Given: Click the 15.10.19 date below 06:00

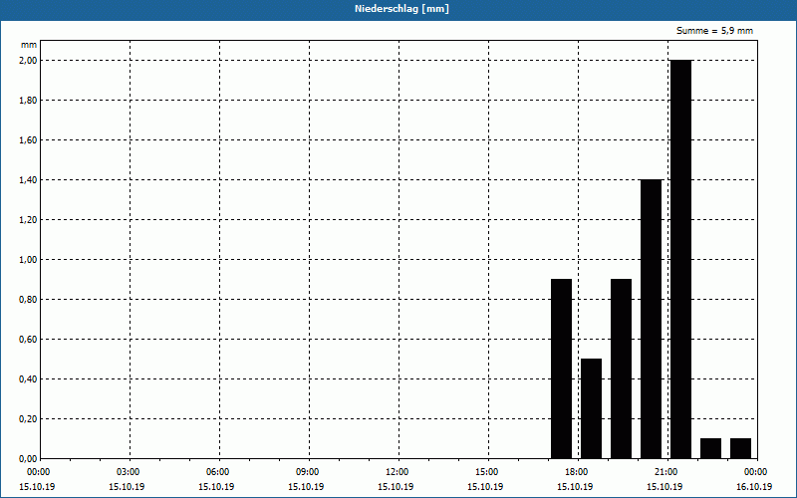Looking at the screenshot, I should point(216,487).
